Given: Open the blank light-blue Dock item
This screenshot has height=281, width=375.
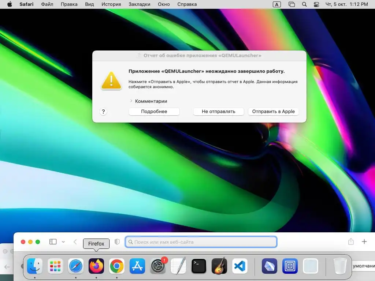Looking at the screenshot, I should click(311, 266).
